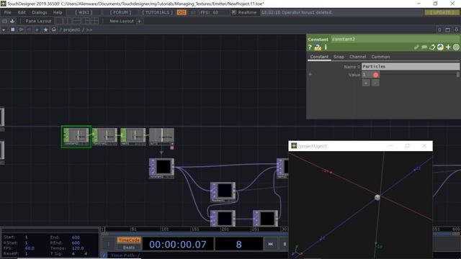Viewport: 461px width, 259px height.
Task: Click the Name 0 field containing Particles
Action: click(410, 66)
